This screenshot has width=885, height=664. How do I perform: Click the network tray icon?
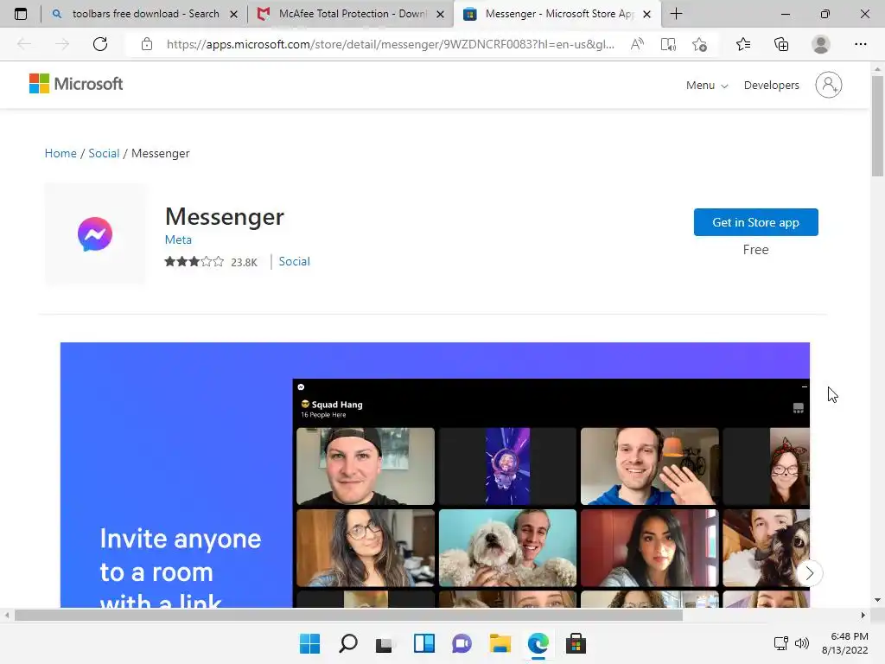pyautogui.click(x=781, y=643)
